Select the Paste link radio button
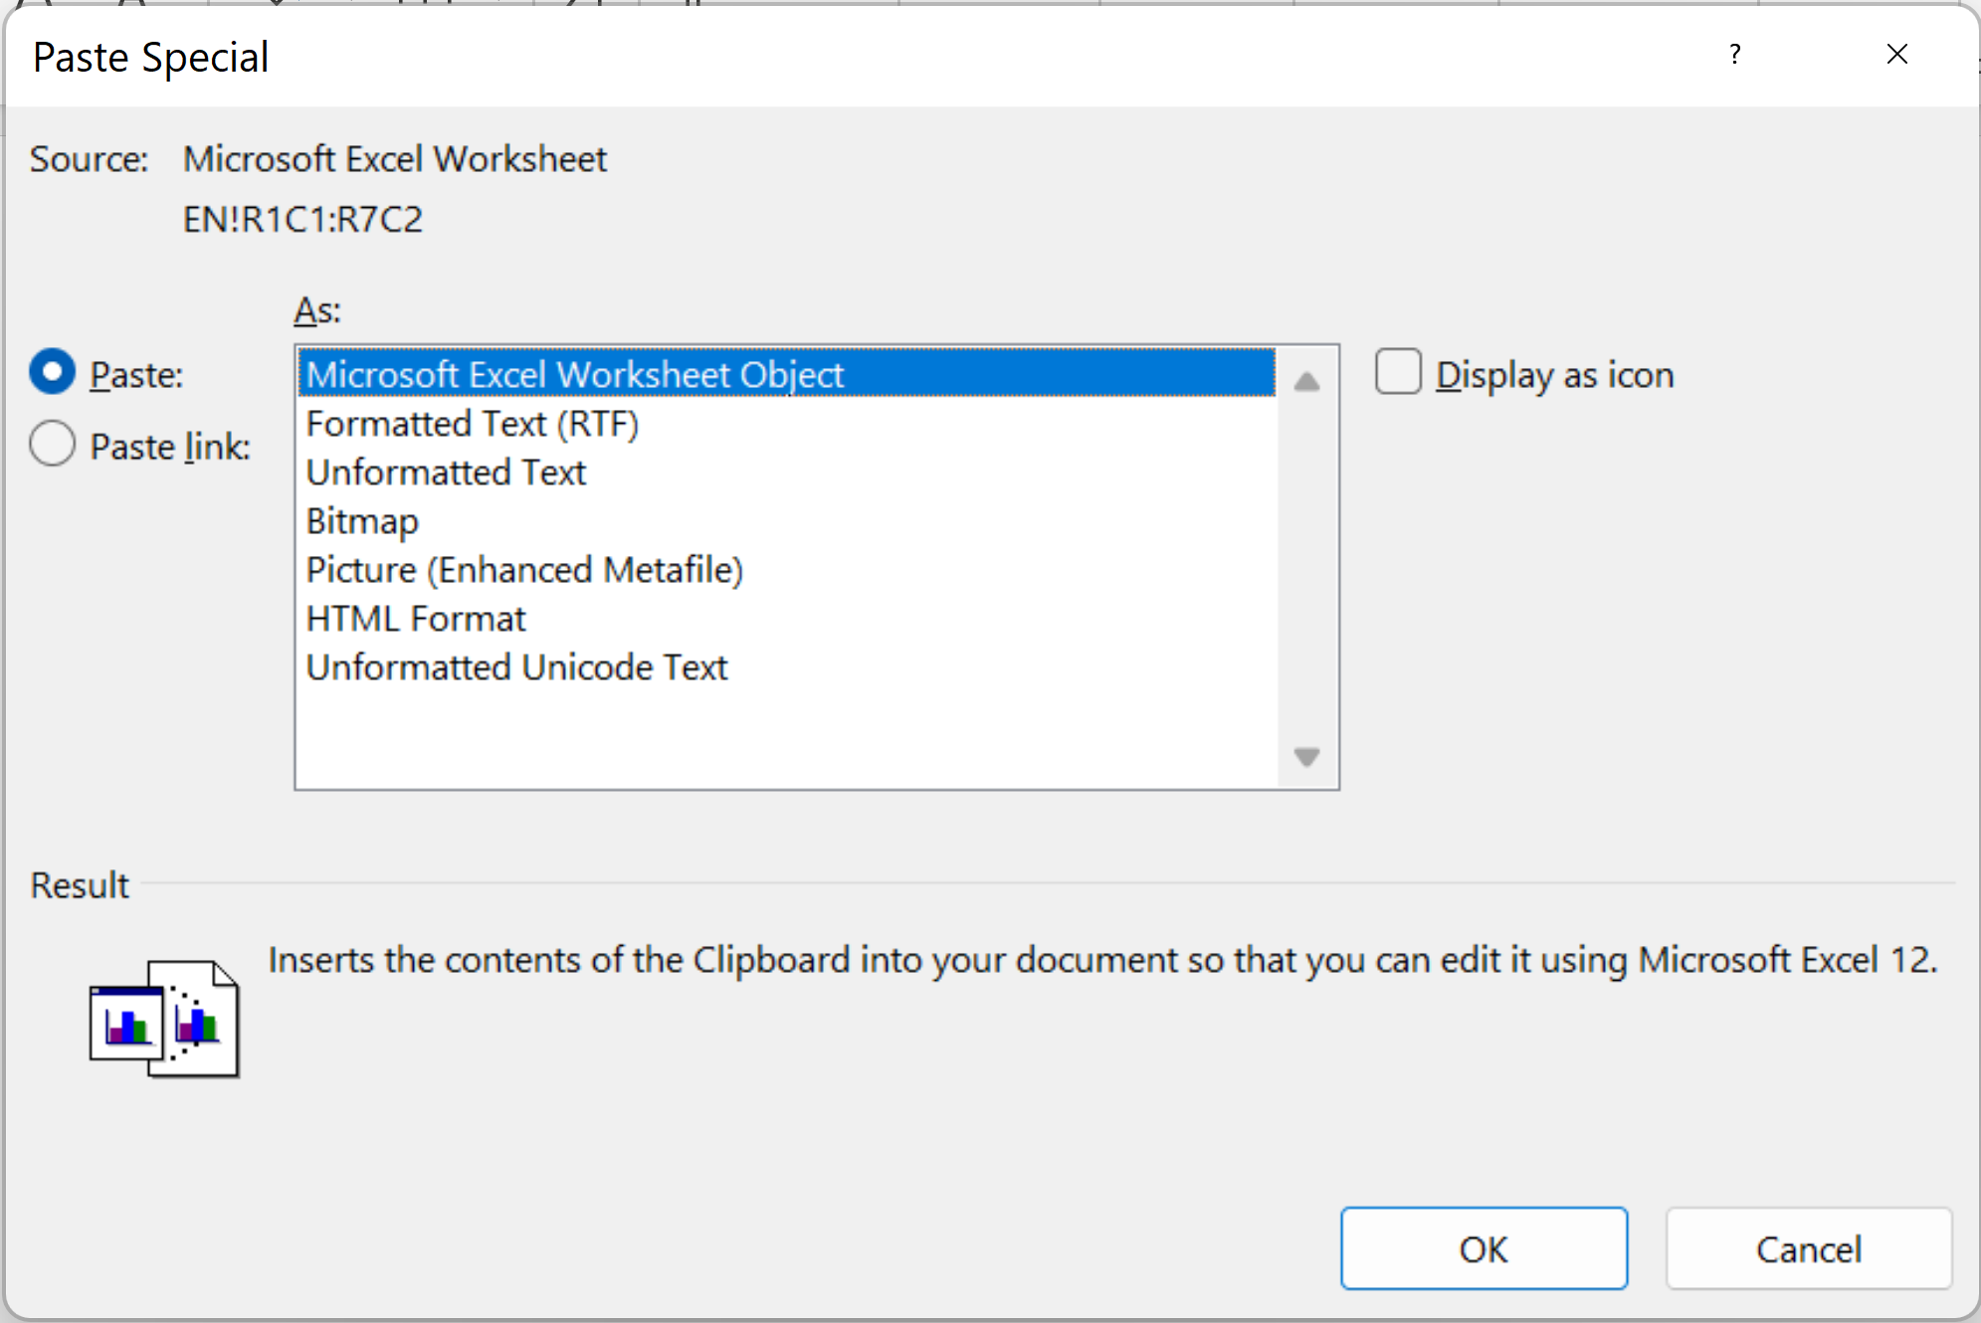 pyautogui.click(x=53, y=444)
